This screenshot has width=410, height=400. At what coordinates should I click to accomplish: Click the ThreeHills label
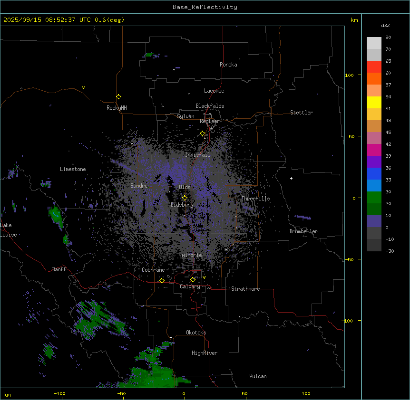pos(255,199)
